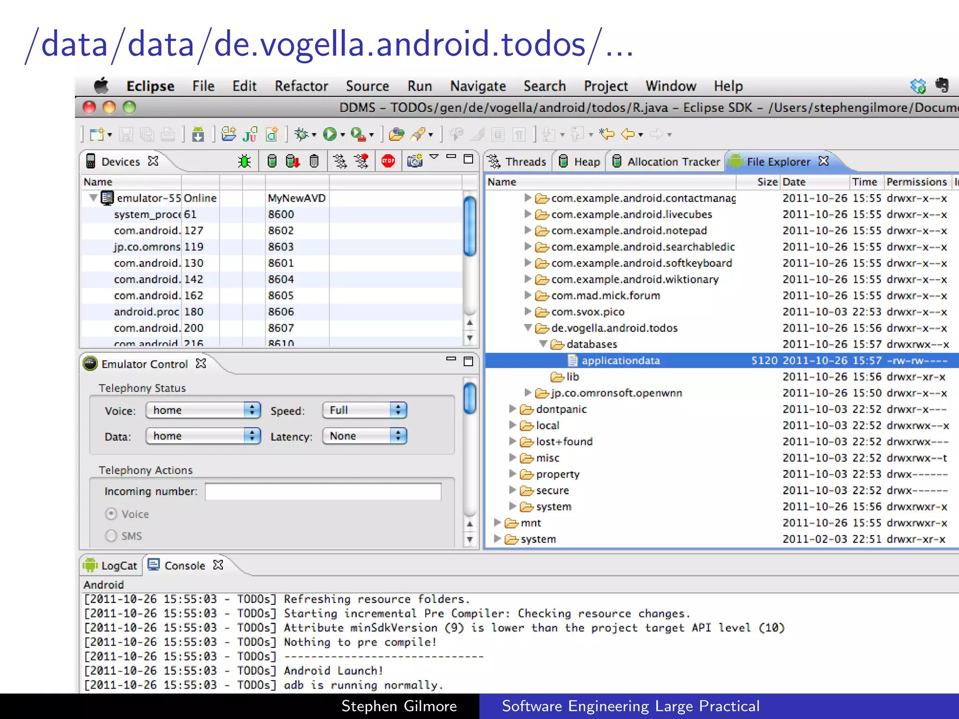
Task: Select the SMS radio button
Action: (x=111, y=536)
